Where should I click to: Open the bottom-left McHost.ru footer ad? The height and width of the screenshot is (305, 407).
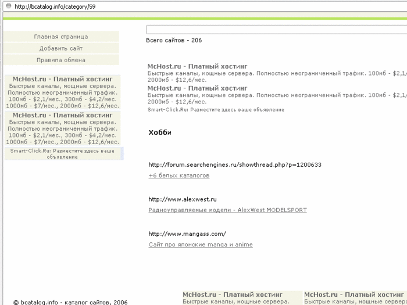242,297
